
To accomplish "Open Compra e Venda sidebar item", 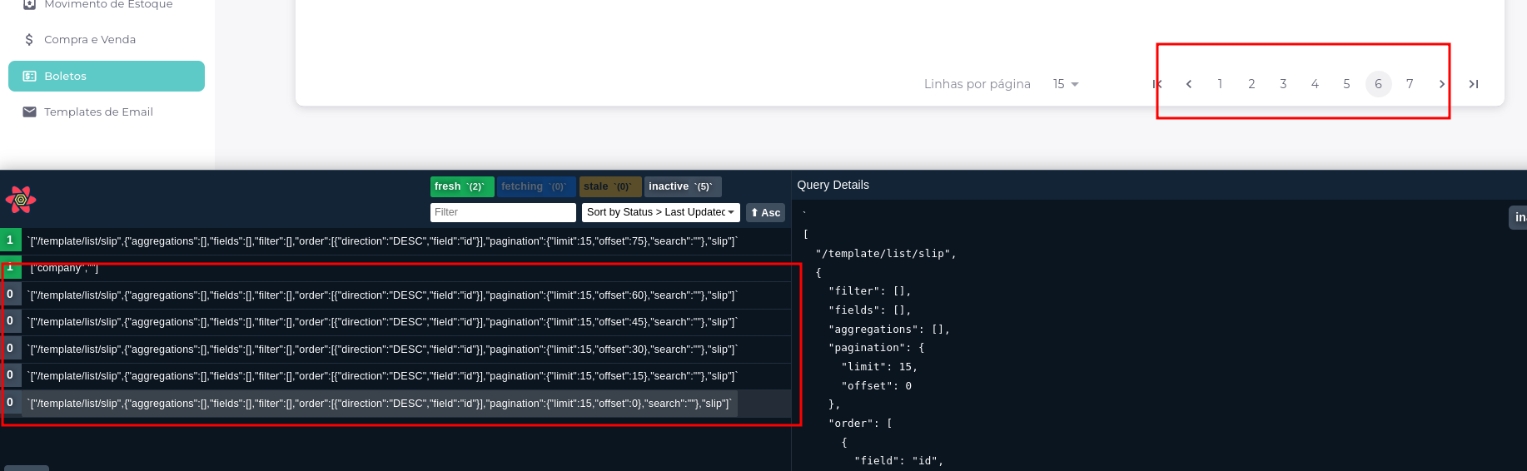I will 107,39.
